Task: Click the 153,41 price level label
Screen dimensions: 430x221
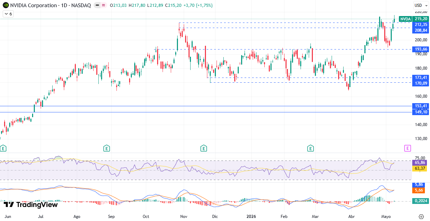Action: point(420,106)
